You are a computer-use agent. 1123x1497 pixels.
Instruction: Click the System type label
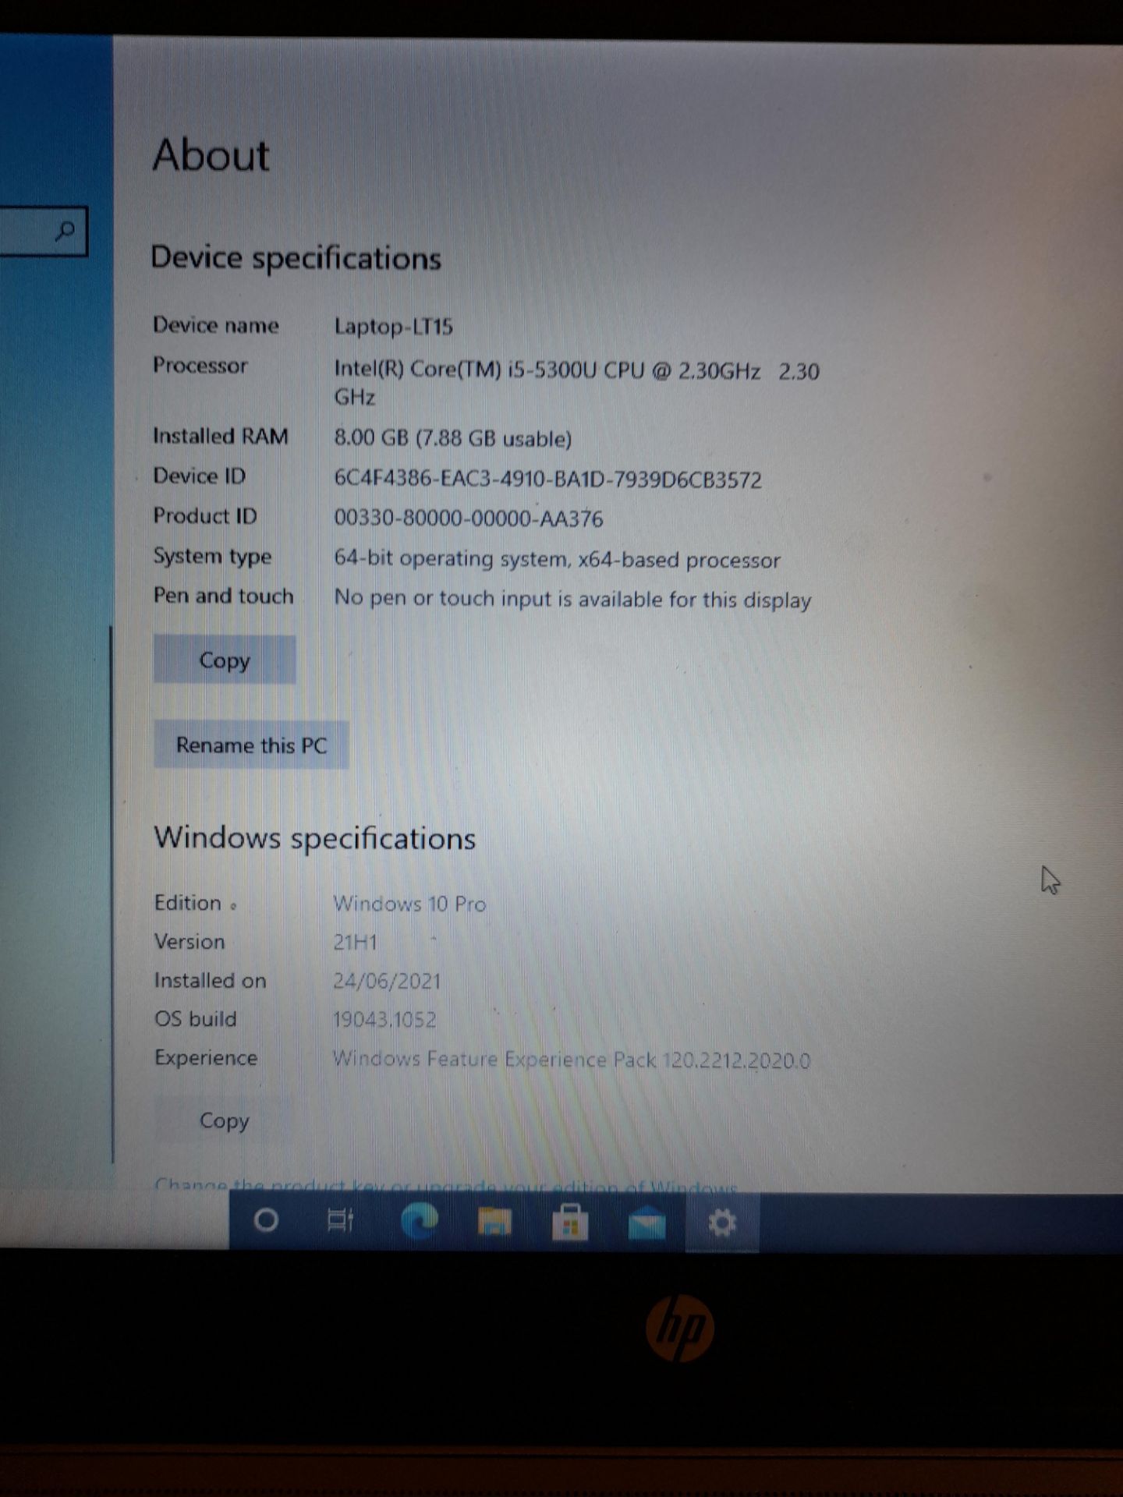point(212,557)
